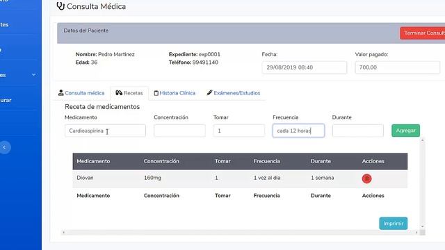
Task: Click the Tomar input showing 1
Action: [x=239, y=131]
